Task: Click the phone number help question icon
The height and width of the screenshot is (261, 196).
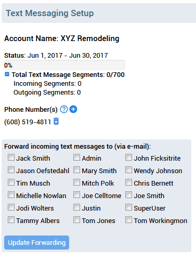Action: click(64, 109)
